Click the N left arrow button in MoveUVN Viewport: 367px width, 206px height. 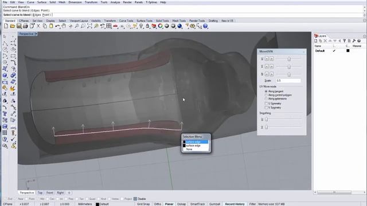tap(267, 74)
